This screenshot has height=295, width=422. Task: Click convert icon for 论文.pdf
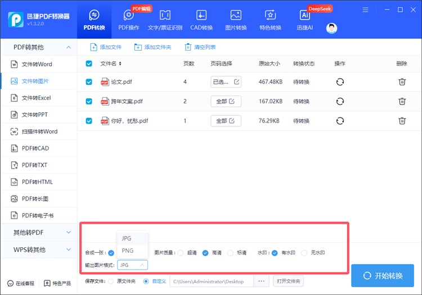340,81
